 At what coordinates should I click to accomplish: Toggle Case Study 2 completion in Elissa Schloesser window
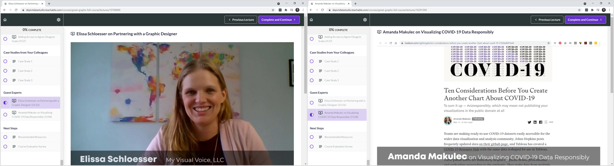coord(5,71)
